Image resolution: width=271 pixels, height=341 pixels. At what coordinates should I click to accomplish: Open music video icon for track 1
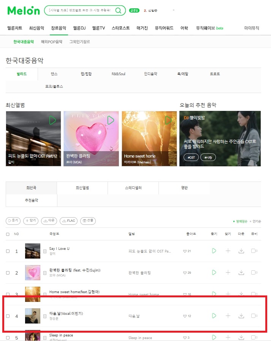(254, 251)
